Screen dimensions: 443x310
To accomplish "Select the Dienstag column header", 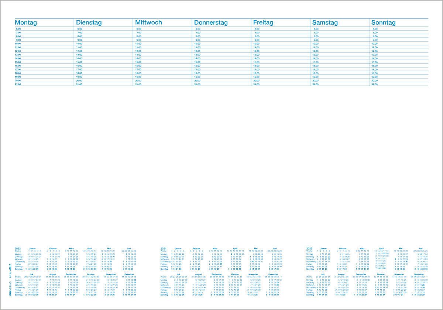I will (89, 23).
